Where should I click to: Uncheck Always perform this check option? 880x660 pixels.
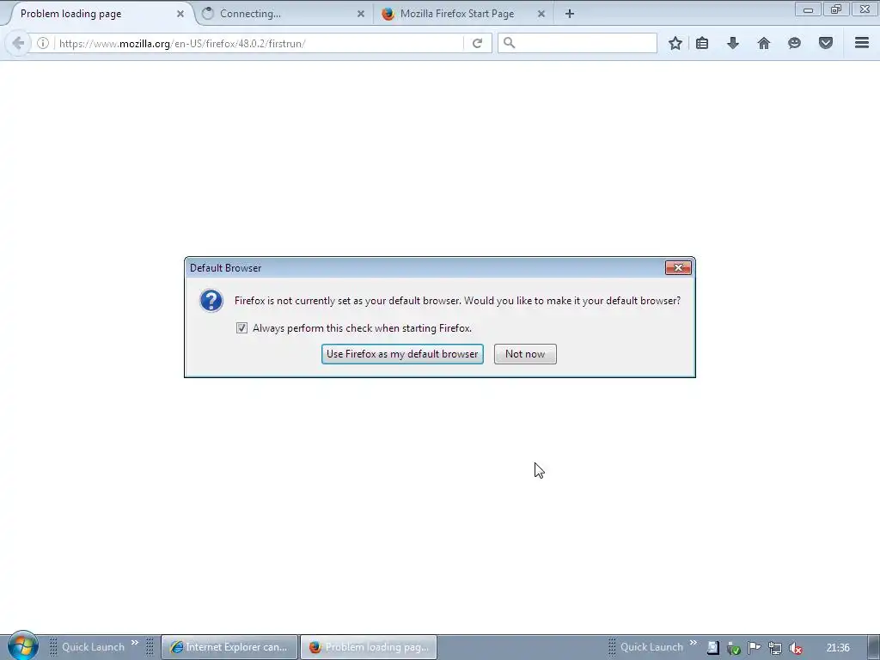241,327
